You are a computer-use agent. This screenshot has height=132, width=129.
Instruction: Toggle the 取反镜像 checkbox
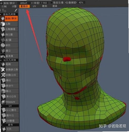tap(51, 3)
